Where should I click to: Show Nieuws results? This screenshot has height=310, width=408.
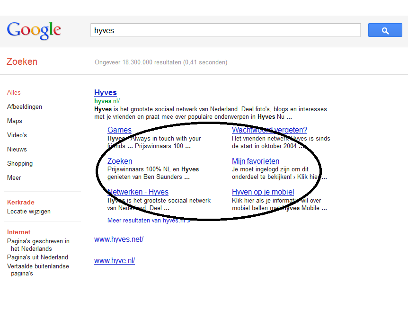pyautogui.click(x=17, y=150)
